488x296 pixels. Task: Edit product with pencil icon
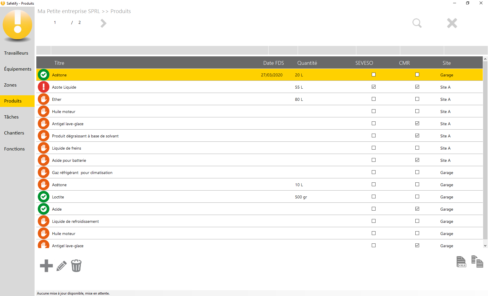pos(61,266)
